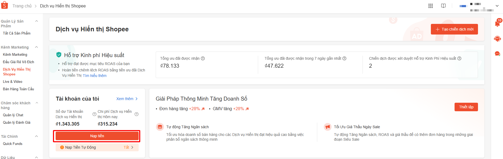
Task: Open the book guide icon
Action: tap(443, 6)
